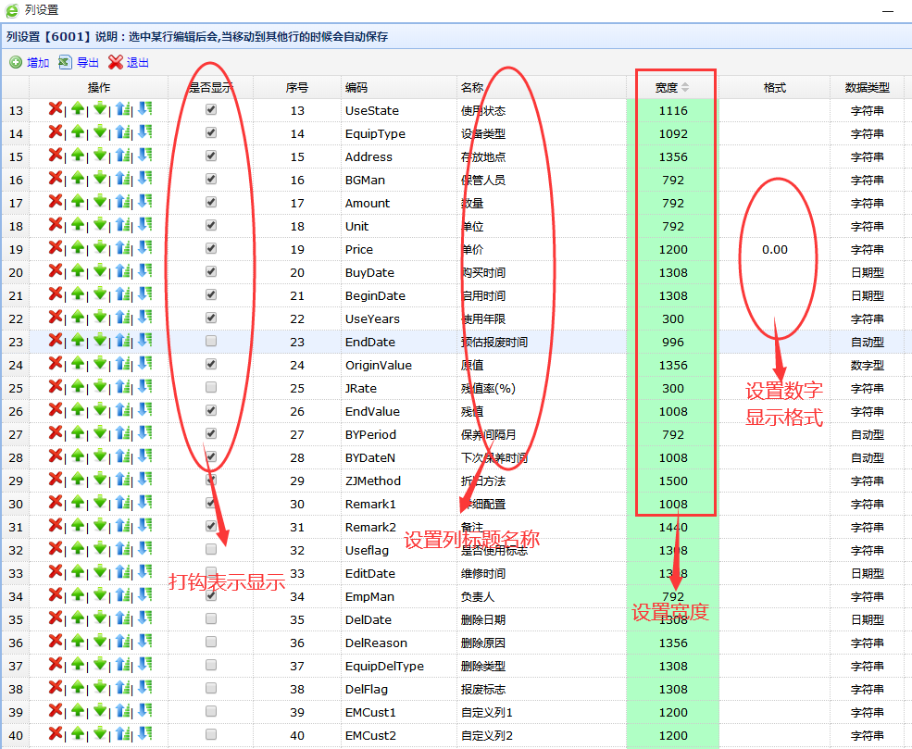Viewport: 912px width, 749px height.
Task: Uncheck the display checkbox for EquipType
Action: click(x=211, y=132)
